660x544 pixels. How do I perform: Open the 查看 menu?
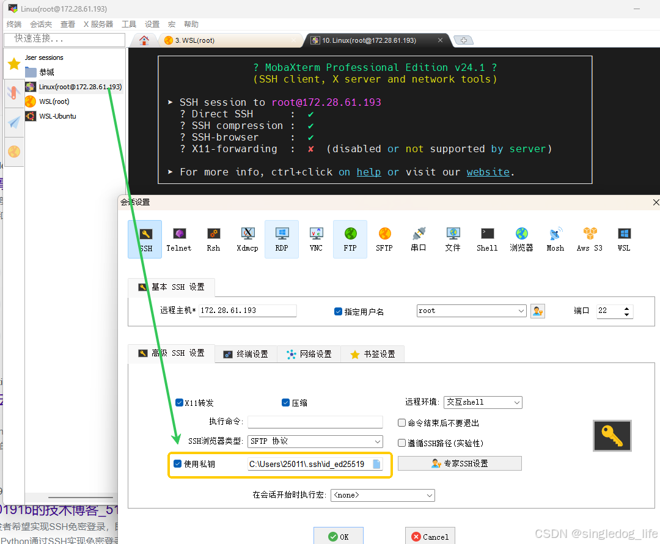(67, 24)
